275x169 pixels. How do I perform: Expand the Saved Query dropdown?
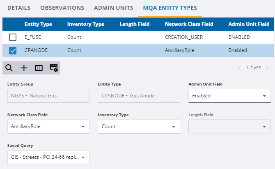click(x=82, y=157)
